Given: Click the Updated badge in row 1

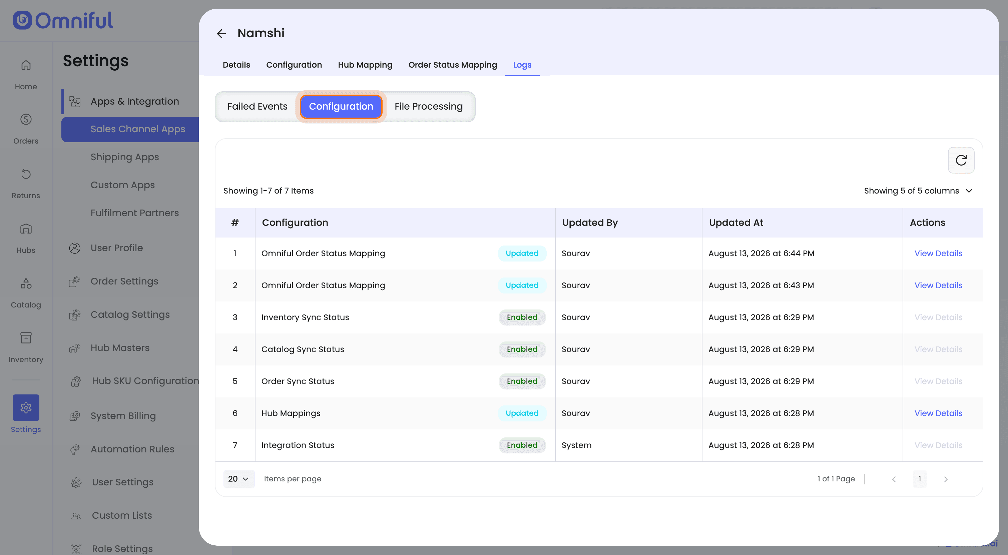Looking at the screenshot, I should point(522,253).
